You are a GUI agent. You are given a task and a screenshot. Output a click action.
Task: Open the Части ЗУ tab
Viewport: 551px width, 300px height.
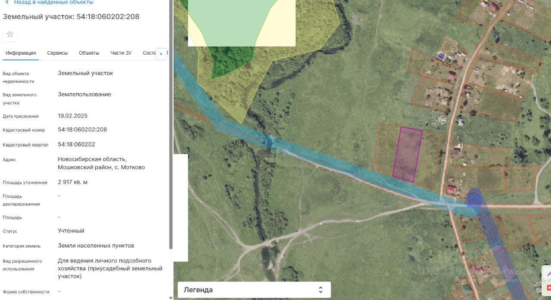(x=121, y=53)
